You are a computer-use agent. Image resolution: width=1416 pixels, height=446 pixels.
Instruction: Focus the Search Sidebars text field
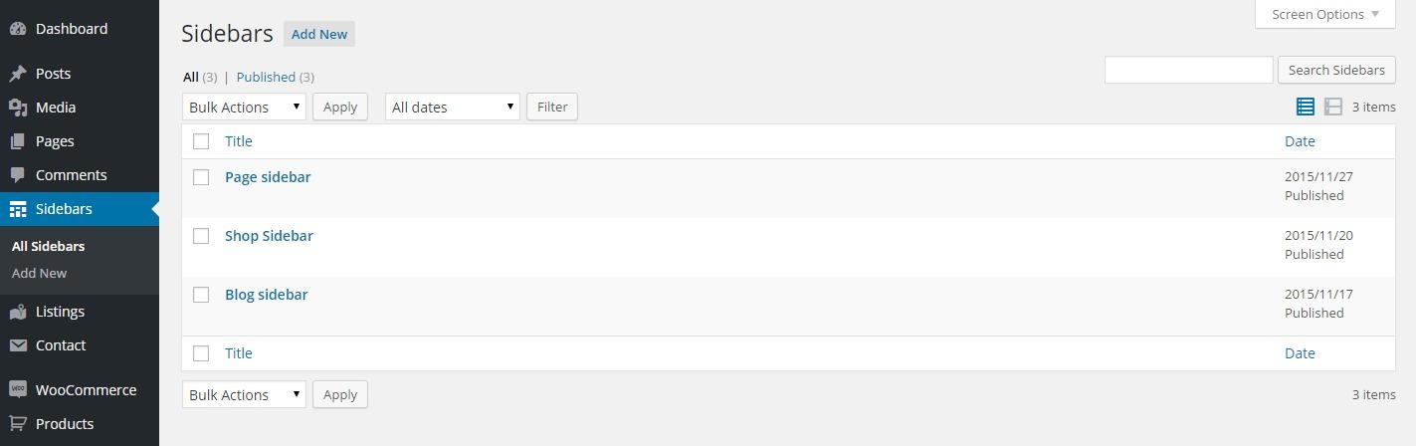point(1189,70)
